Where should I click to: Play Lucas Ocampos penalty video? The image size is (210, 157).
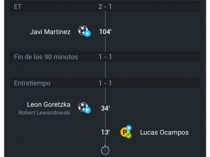coord(129,128)
